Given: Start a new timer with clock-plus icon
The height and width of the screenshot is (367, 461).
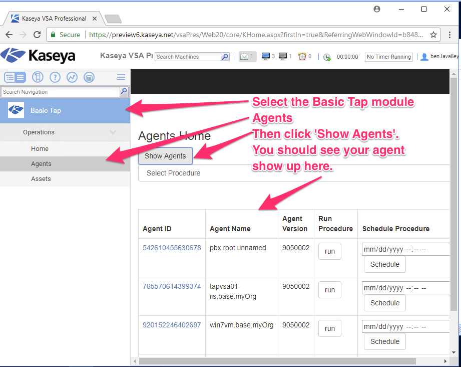Looking at the screenshot, I should [x=327, y=57].
